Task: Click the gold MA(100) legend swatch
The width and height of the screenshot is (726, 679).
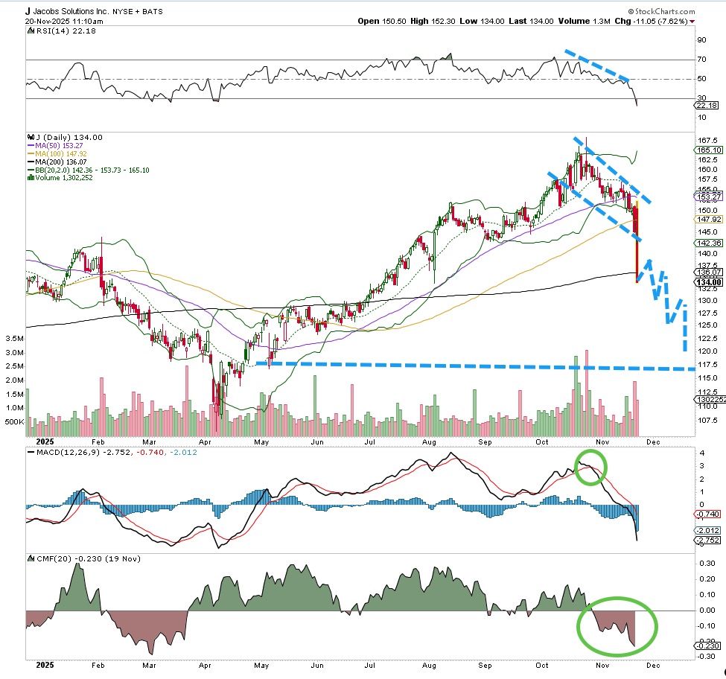Action: [29, 153]
